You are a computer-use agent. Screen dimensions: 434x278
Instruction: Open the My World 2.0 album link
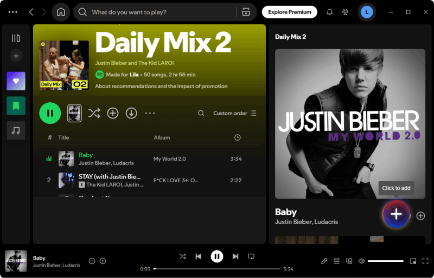tap(170, 158)
